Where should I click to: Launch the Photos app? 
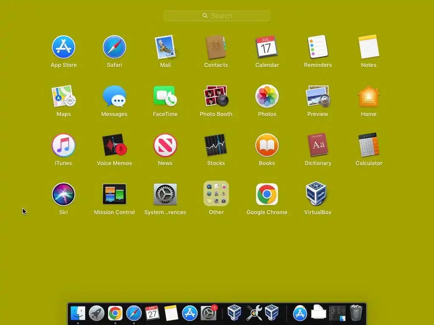tap(267, 96)
